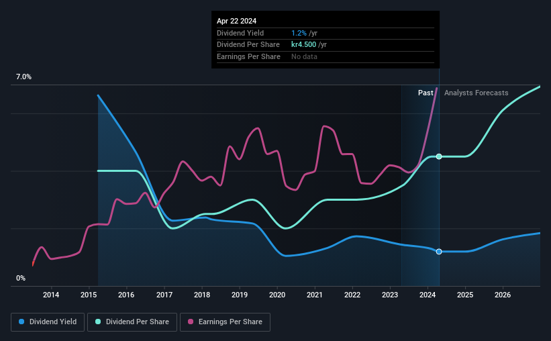Screen dimensions: 551x341
Task: Click the 7.0% y-axis label
Action: [23, 77]
